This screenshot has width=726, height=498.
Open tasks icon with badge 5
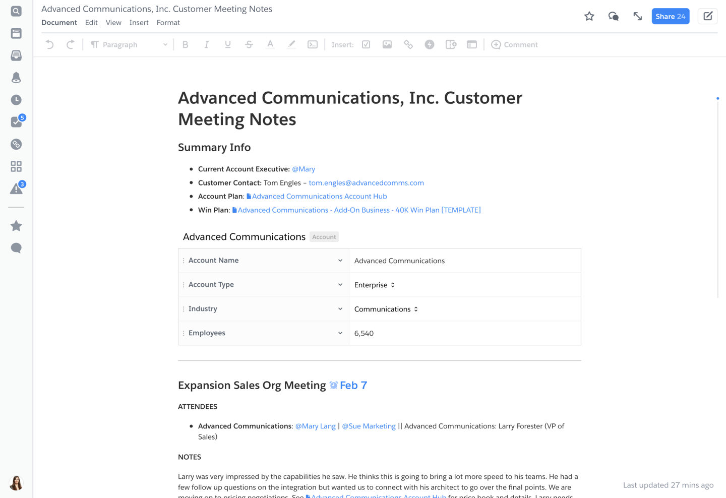pos(16,122)
